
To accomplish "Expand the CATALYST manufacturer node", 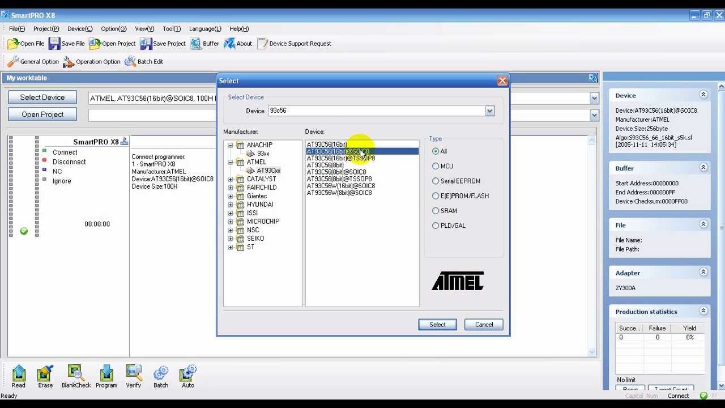I will (231, 179).
